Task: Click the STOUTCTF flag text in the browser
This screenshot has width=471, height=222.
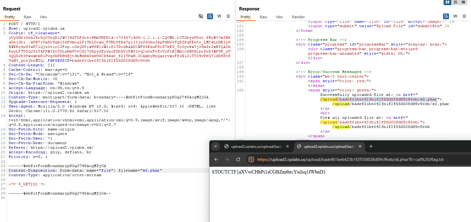Action: click(269, 172)
